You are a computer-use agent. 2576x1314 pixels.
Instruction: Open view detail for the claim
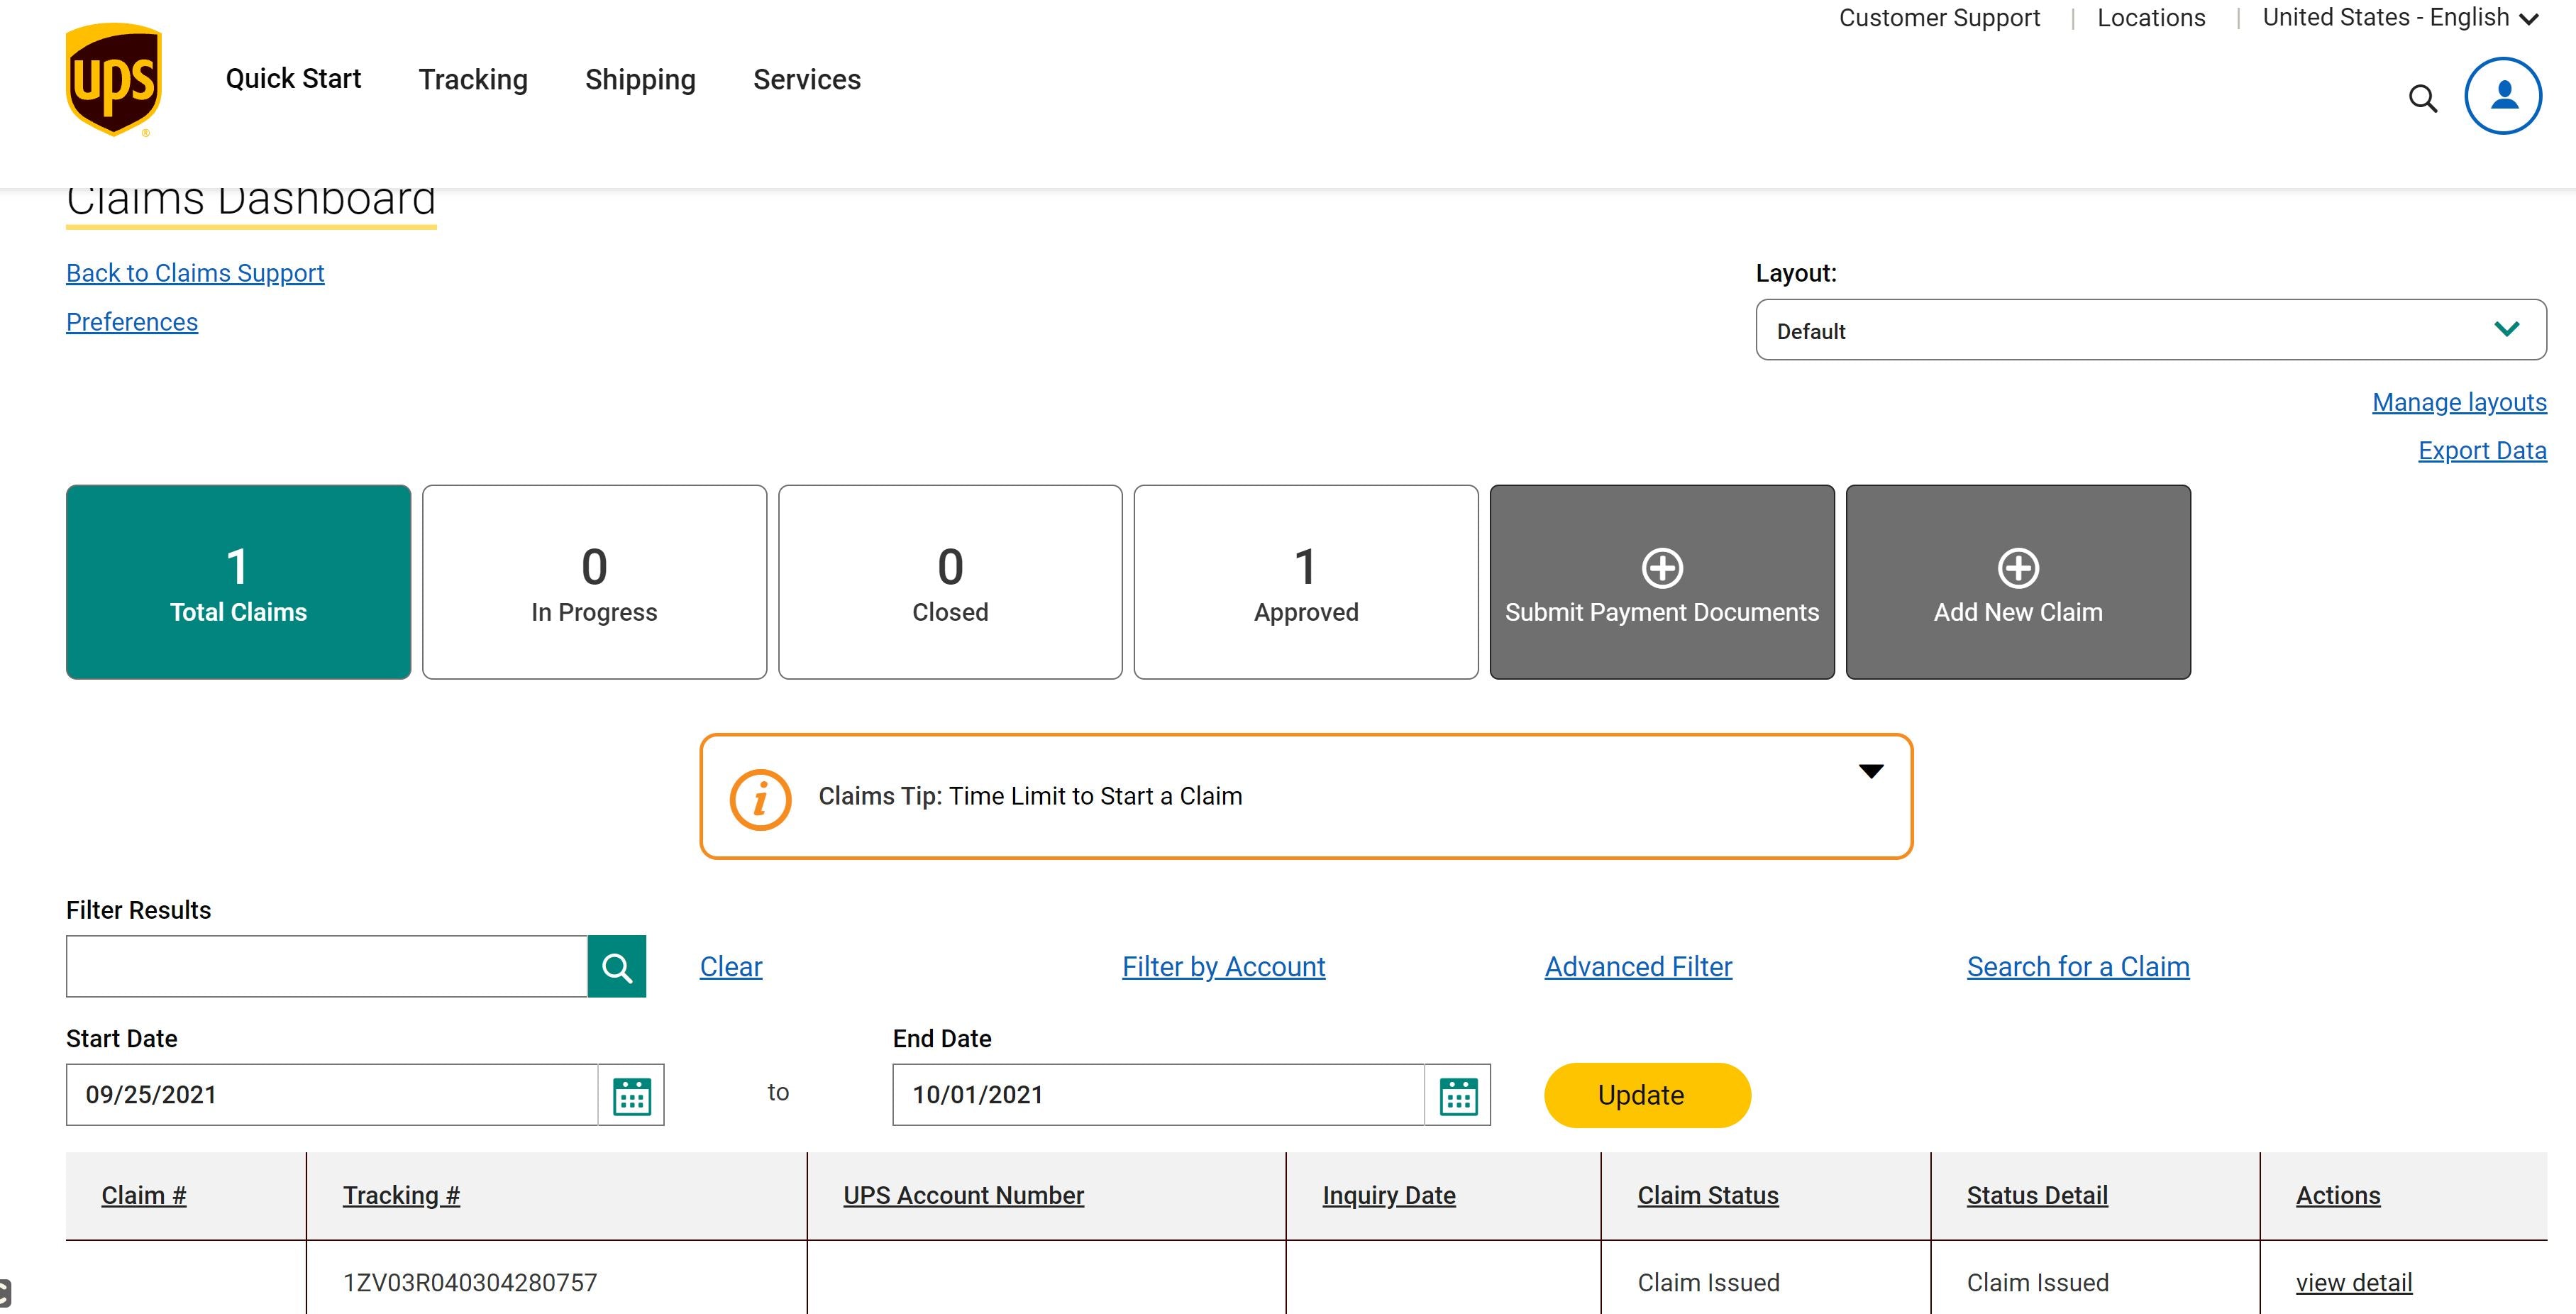(x=2353, y=1282)
